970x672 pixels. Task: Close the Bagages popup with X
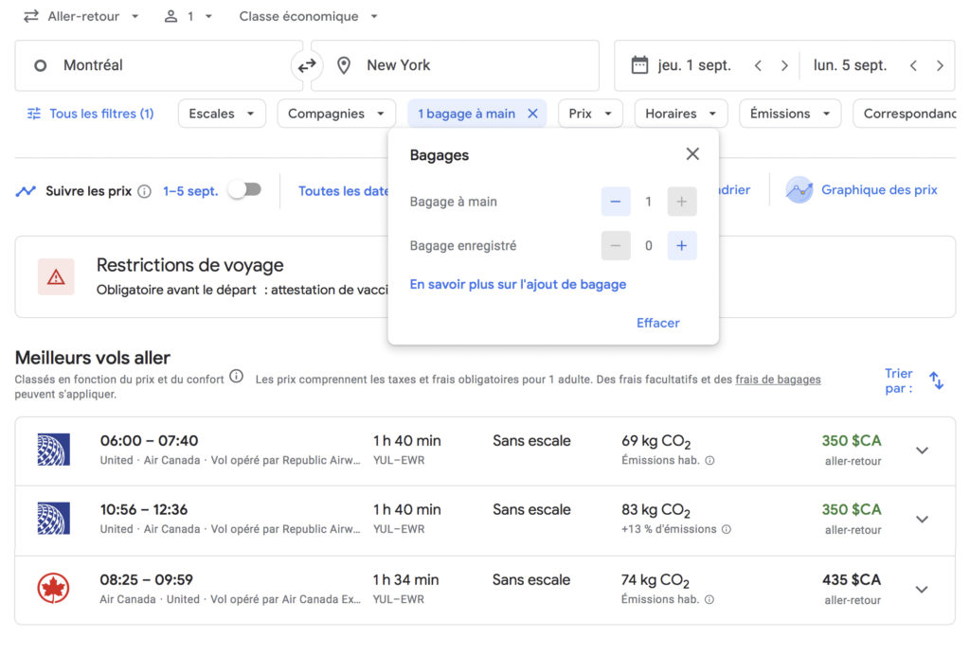[x=692, y=154]
